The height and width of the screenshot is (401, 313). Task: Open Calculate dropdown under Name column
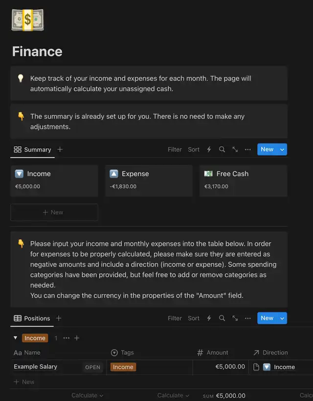tap(87, 395)
